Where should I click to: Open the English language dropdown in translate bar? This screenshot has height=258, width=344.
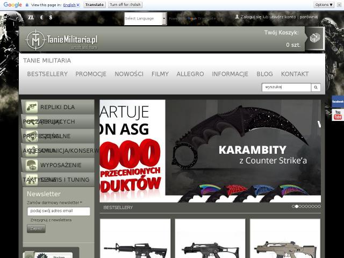coord(71,5)
